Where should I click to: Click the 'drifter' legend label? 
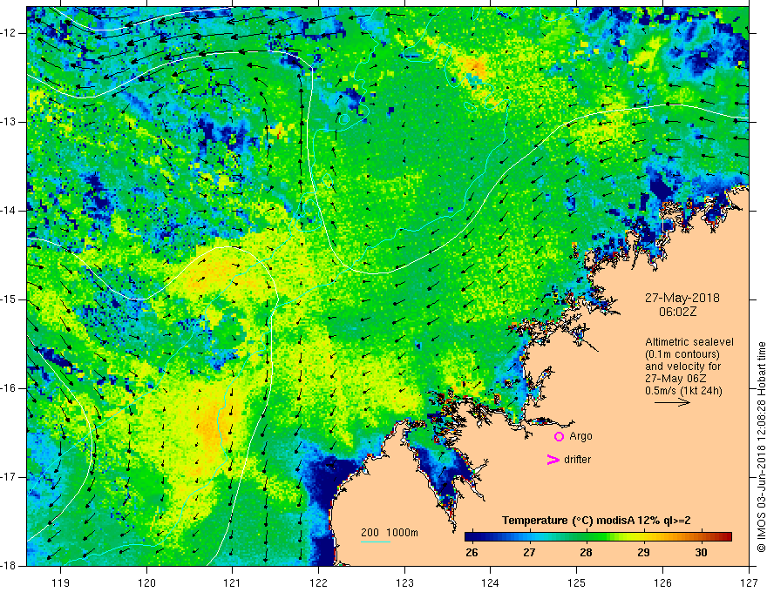click(x=577, y=460)
